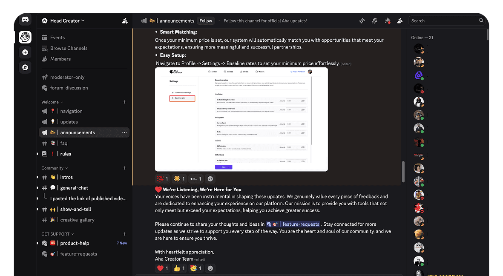This screenshot has height=276, width=503.
Task: Toggle the party face reaction
Action: [196, 268]
